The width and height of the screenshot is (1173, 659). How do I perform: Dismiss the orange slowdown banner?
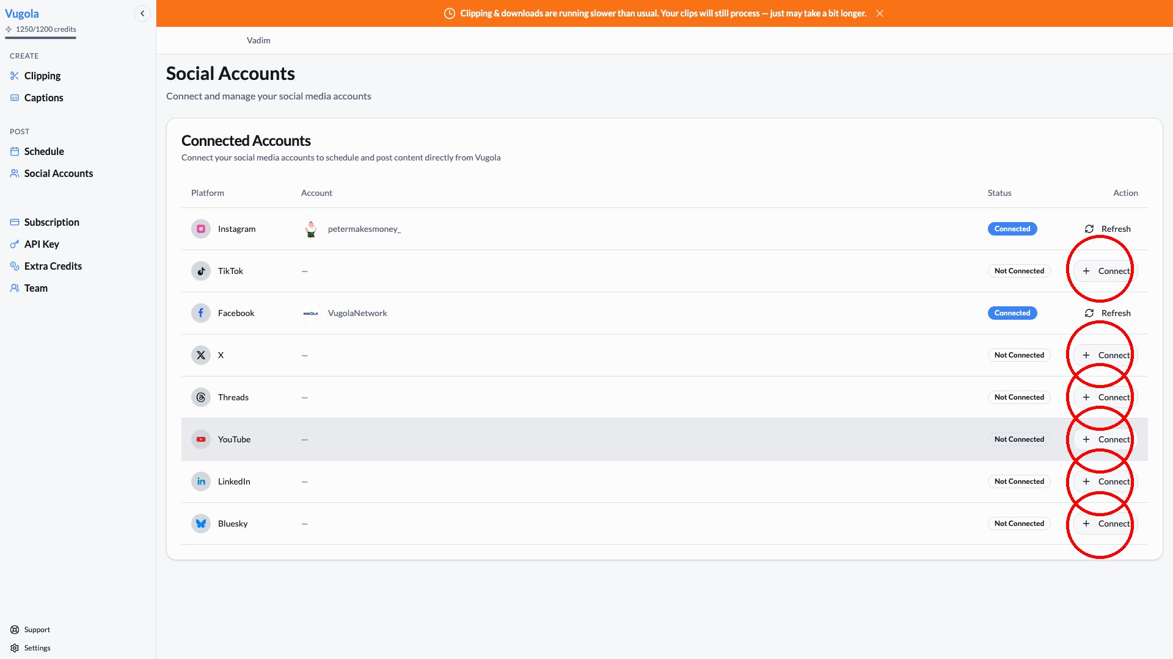point(880,13)
